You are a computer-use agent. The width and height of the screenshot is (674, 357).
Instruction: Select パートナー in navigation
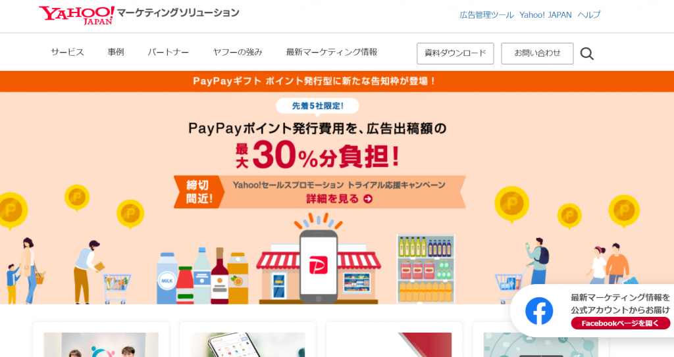(168, 52)
